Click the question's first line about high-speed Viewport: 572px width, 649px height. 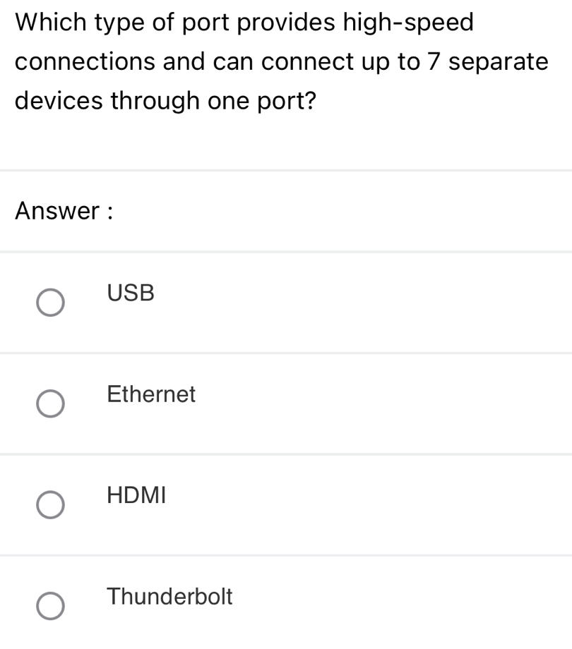click(244, 23)
